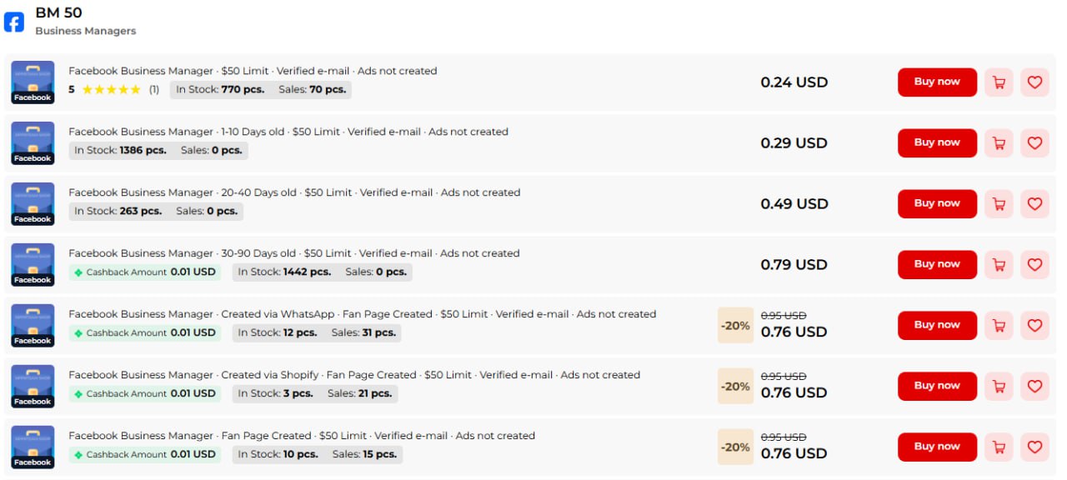Add the $0.24 Business Manager to cart
Image resolution: width=1067 pixels, height=480 pixels.
click(x=999, y=82)
